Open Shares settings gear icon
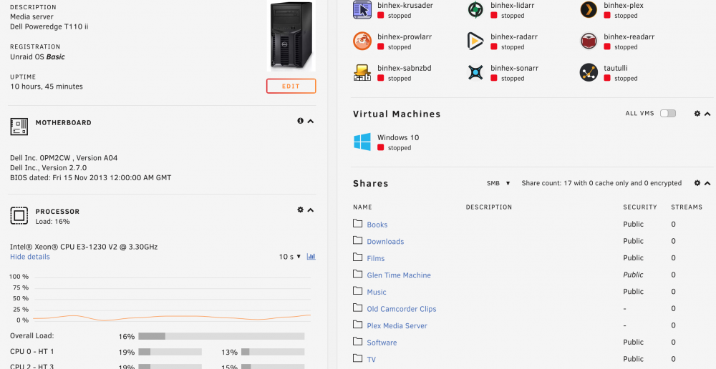 click(697, 183)
